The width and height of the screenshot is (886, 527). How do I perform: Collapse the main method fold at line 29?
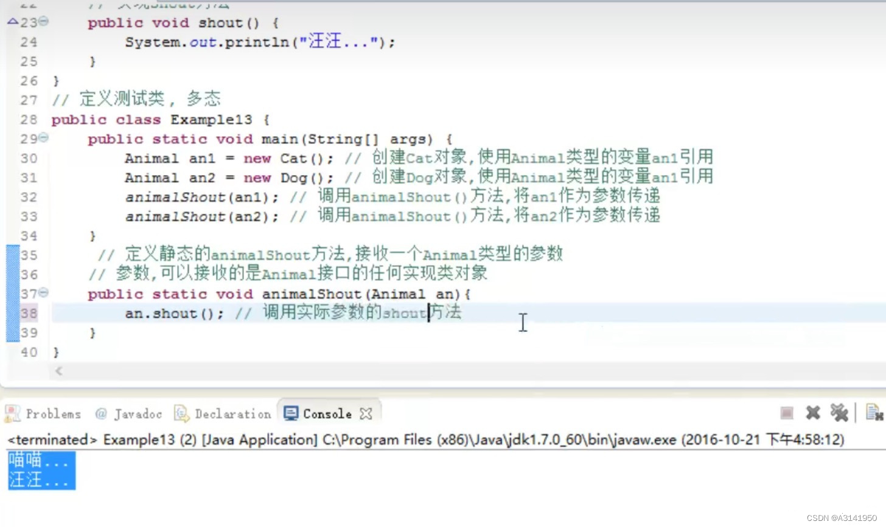[x=44, y=138]
